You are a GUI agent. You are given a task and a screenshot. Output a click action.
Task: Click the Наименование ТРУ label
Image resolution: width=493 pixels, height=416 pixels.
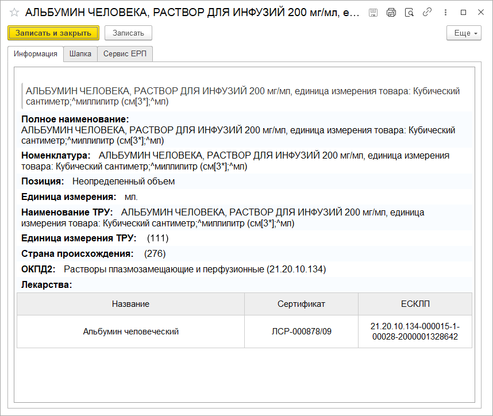coord(67,212)
